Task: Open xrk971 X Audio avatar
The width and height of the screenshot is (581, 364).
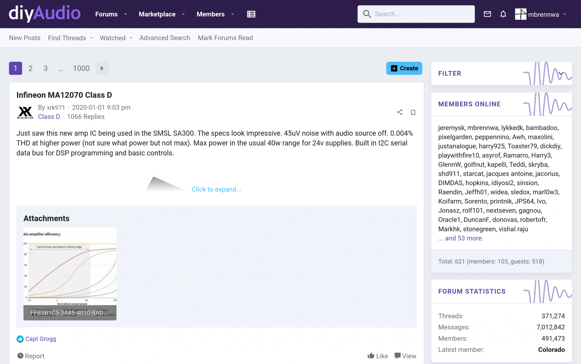Action: (25, 112)
